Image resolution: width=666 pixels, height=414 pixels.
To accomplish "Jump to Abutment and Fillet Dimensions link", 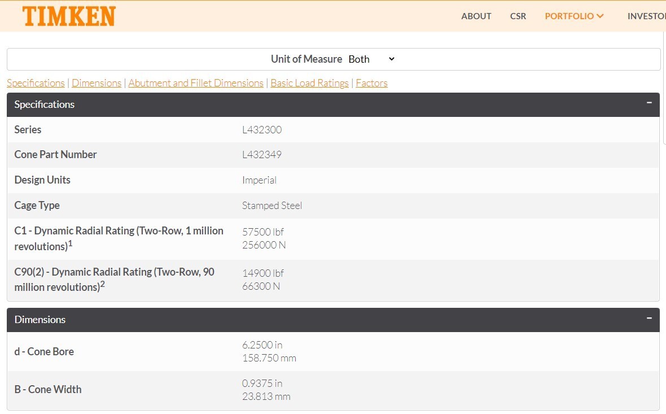I will click(196, 83).
